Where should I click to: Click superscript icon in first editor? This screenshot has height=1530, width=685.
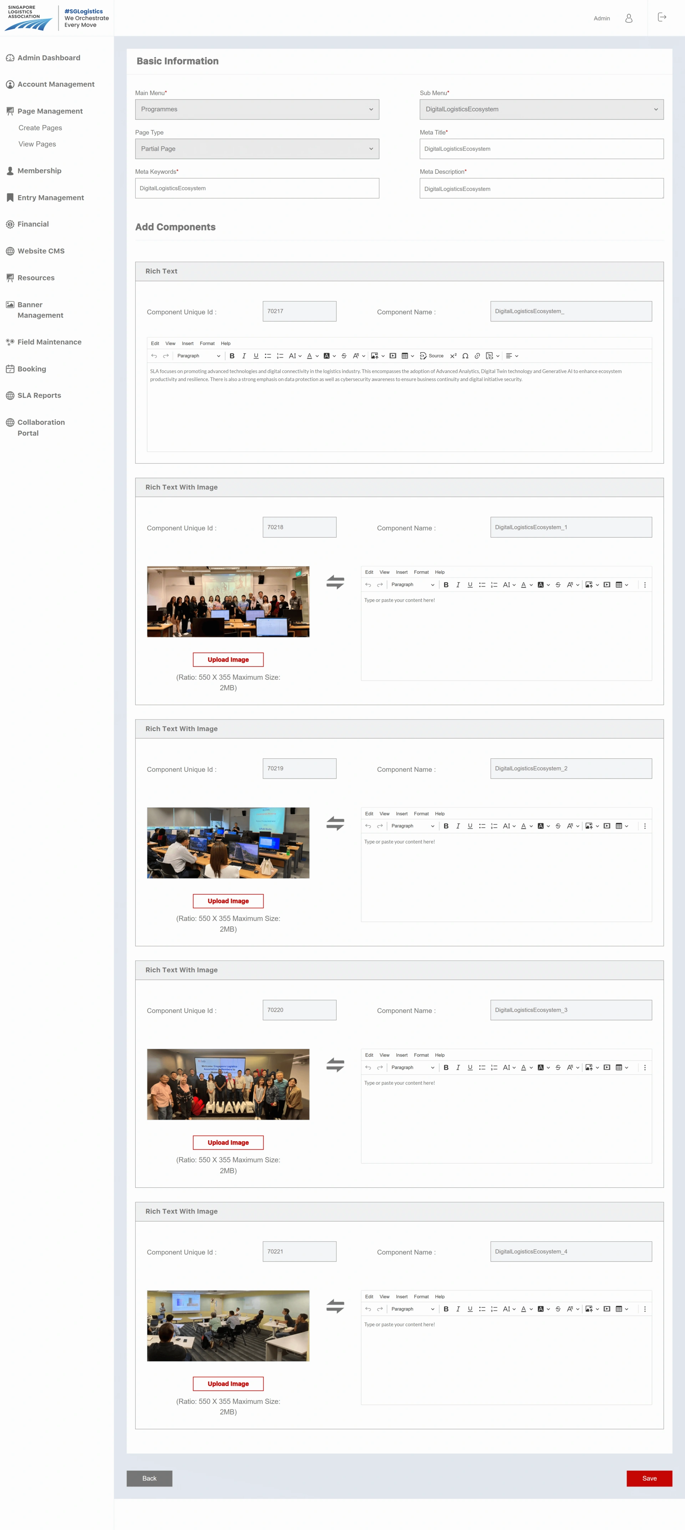click(453, 356)
